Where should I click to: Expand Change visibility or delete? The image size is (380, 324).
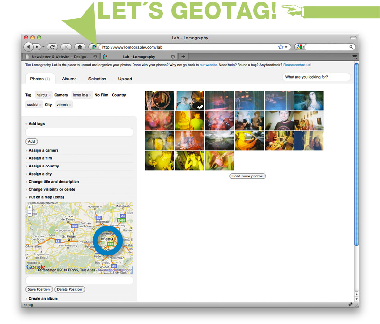point(52,189)
